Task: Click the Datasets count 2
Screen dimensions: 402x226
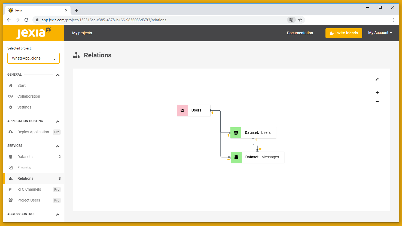Action: (x=60, y=157)
